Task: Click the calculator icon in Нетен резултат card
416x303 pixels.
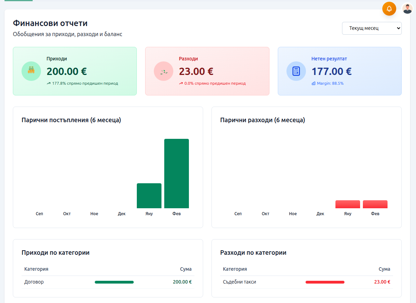Action: click(x=296, y=71)
